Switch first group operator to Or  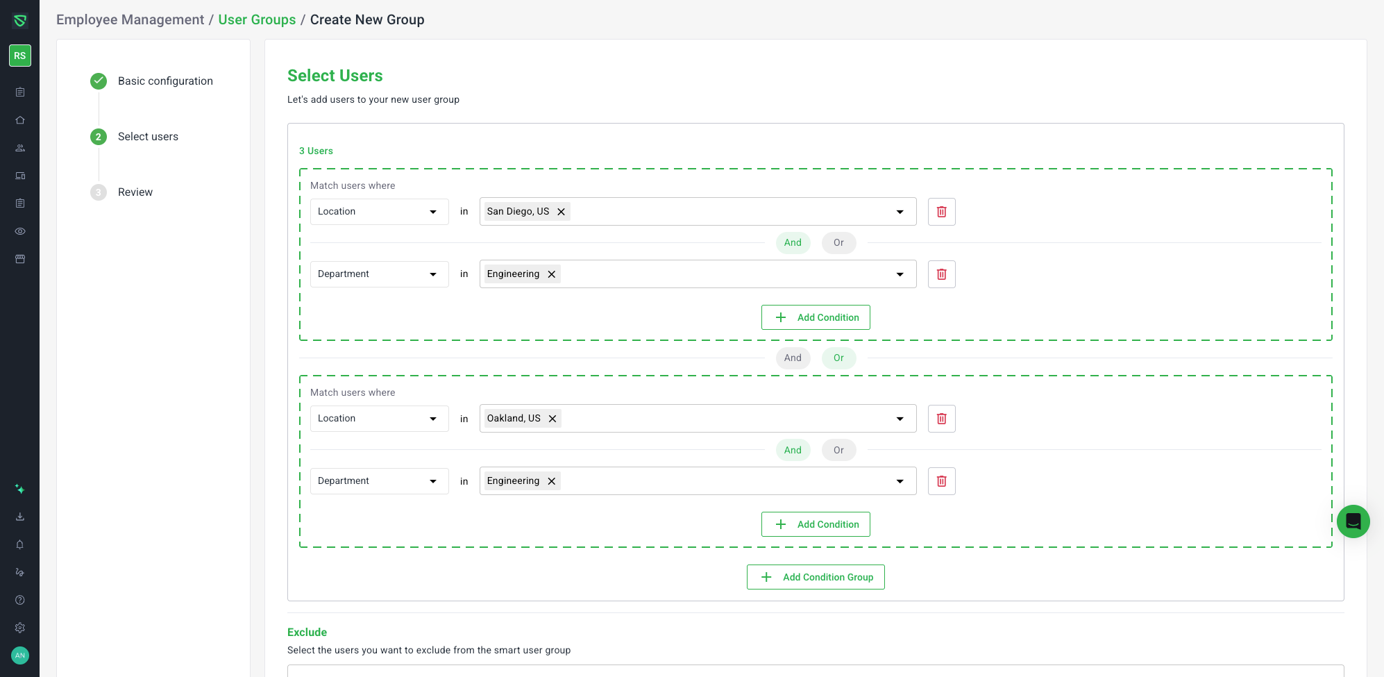[x=838, y=243]
